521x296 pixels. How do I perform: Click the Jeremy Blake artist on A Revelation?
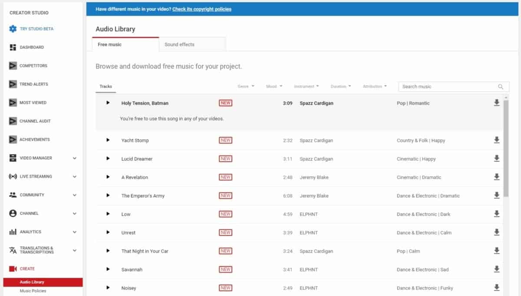314,177
